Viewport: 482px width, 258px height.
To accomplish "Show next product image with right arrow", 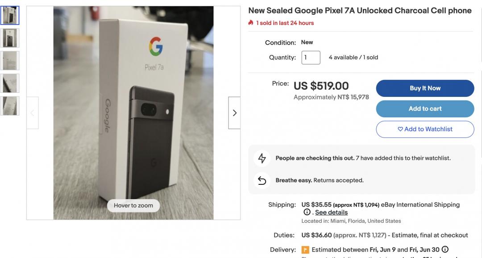I will click(x=234, y=113).
